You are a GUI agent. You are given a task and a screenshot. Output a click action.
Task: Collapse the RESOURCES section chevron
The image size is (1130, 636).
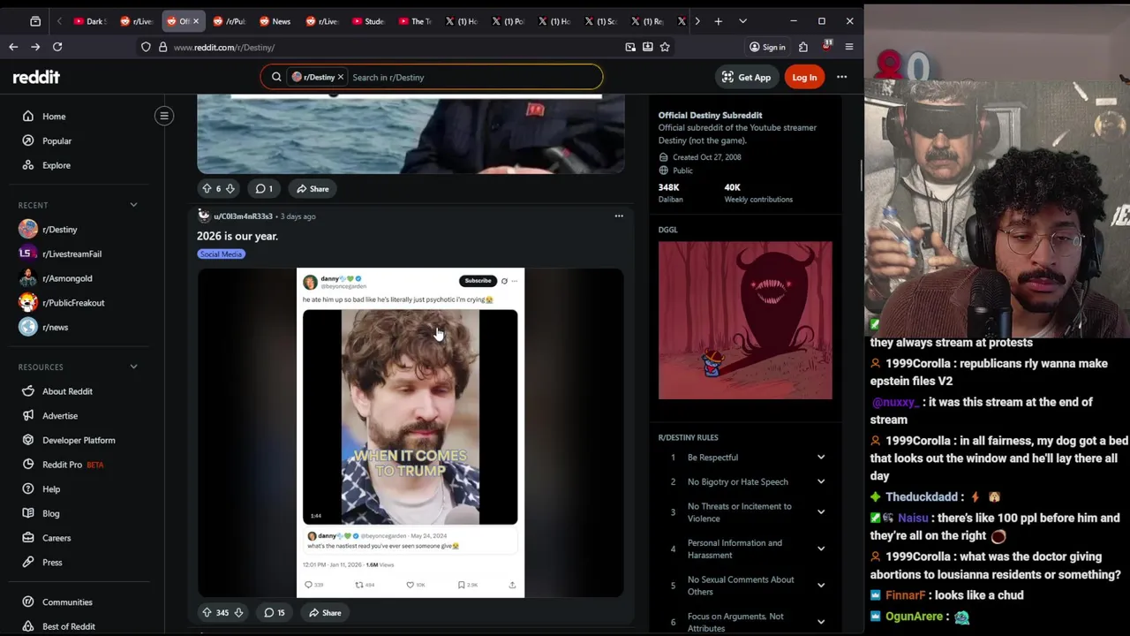(x=133, y=367)
